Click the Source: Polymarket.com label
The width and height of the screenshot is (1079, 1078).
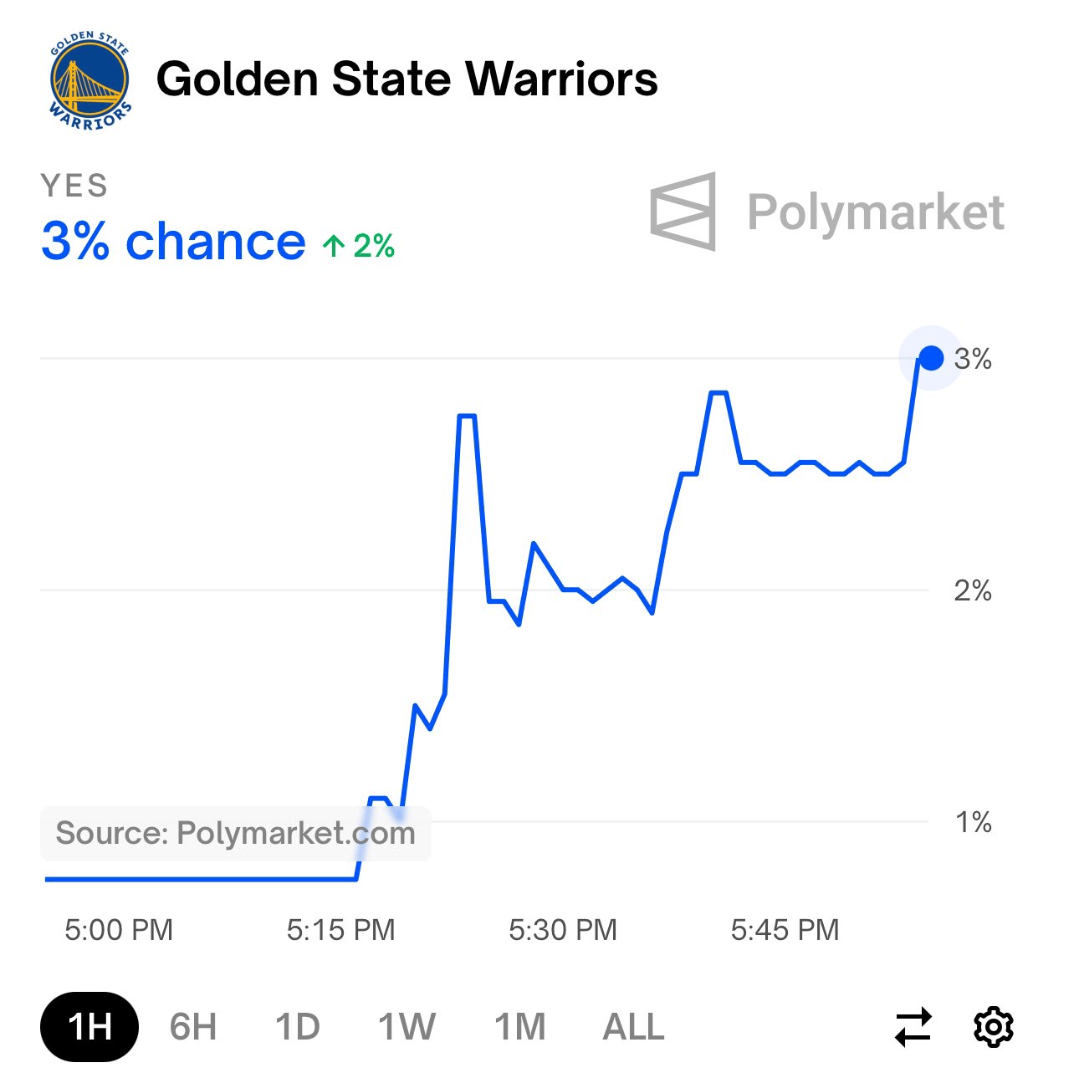coord(235,833)
